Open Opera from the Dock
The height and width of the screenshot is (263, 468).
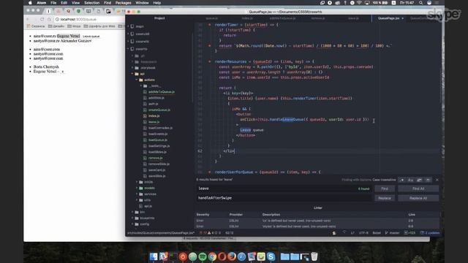coord(222,256)
